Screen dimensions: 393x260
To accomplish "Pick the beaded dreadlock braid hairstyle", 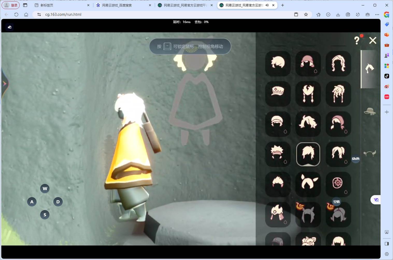I will [338, 94].
